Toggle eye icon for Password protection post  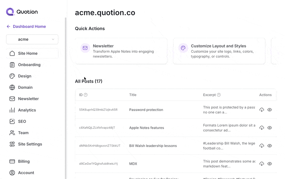click(270, 110)
